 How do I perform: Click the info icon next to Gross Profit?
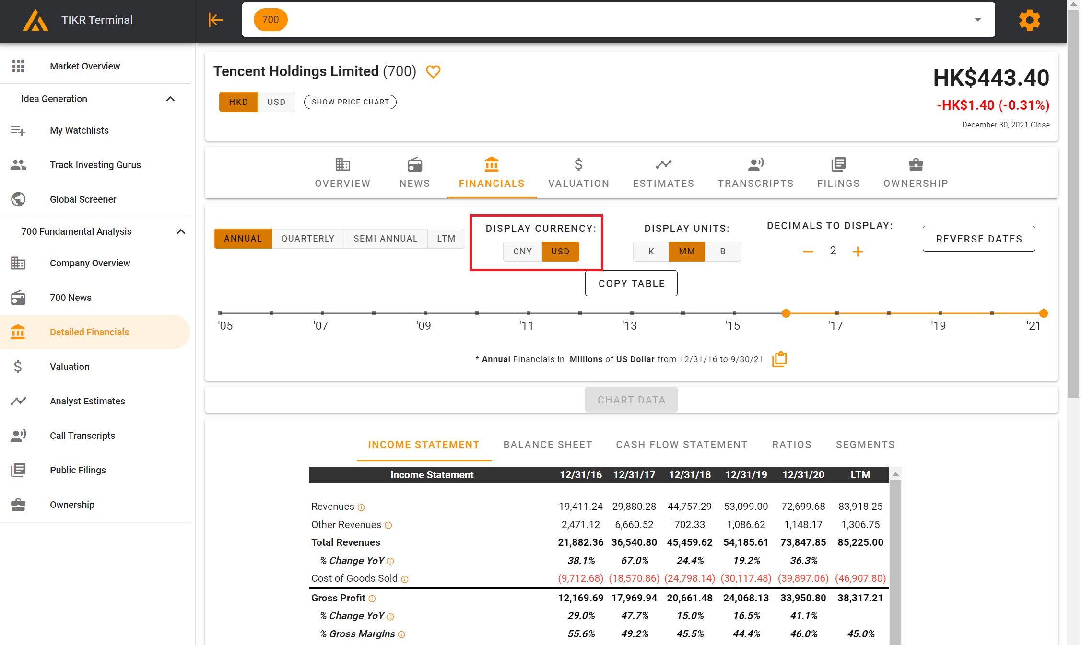372,599
